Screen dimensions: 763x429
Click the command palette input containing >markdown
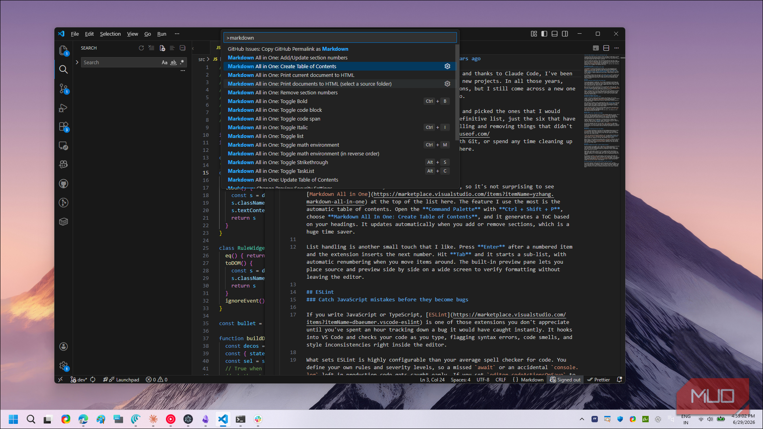click(x=340, y=38)
